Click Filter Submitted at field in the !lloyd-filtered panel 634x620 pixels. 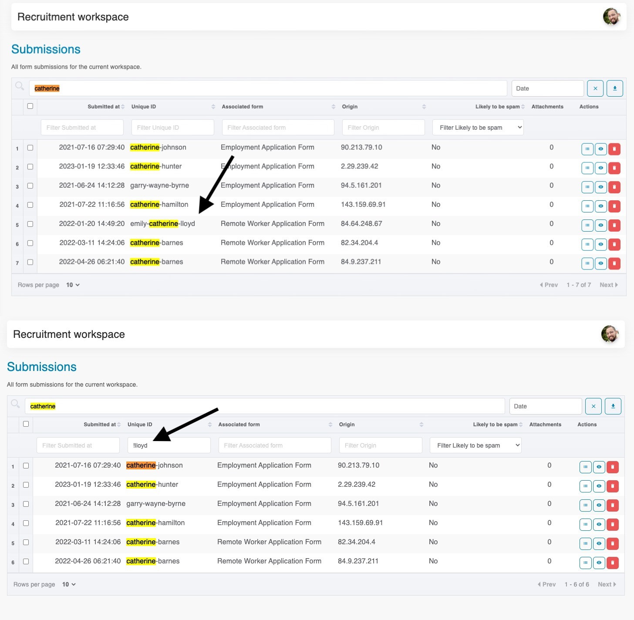tap(78, 445)
